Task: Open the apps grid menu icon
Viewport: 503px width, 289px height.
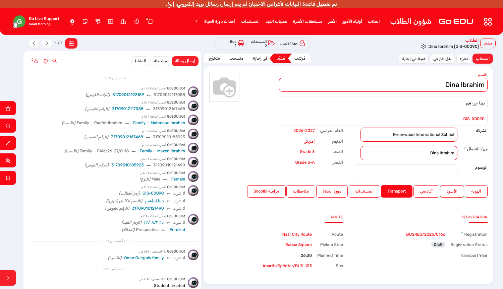Action: tap(488, 22)
